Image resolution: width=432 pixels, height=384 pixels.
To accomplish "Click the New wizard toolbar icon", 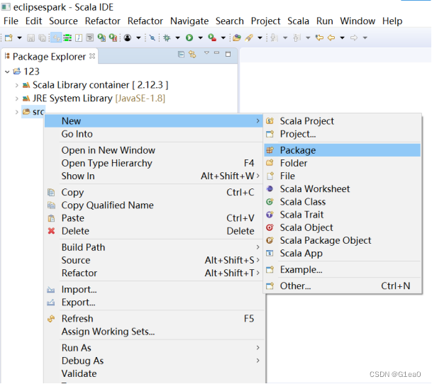I will (x=9, y=38).
